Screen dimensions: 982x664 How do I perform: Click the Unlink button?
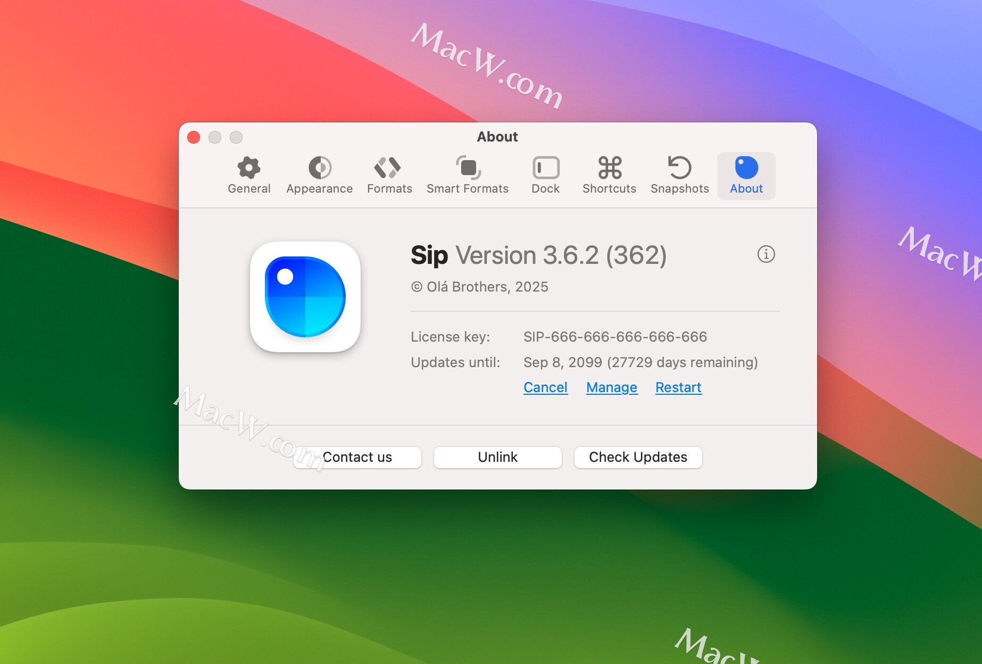pos(498,457)
